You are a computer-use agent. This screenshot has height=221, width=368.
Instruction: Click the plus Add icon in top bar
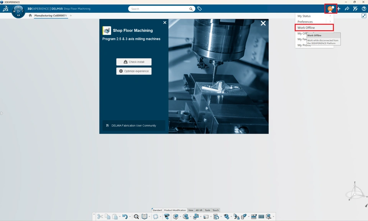(338, 9)
